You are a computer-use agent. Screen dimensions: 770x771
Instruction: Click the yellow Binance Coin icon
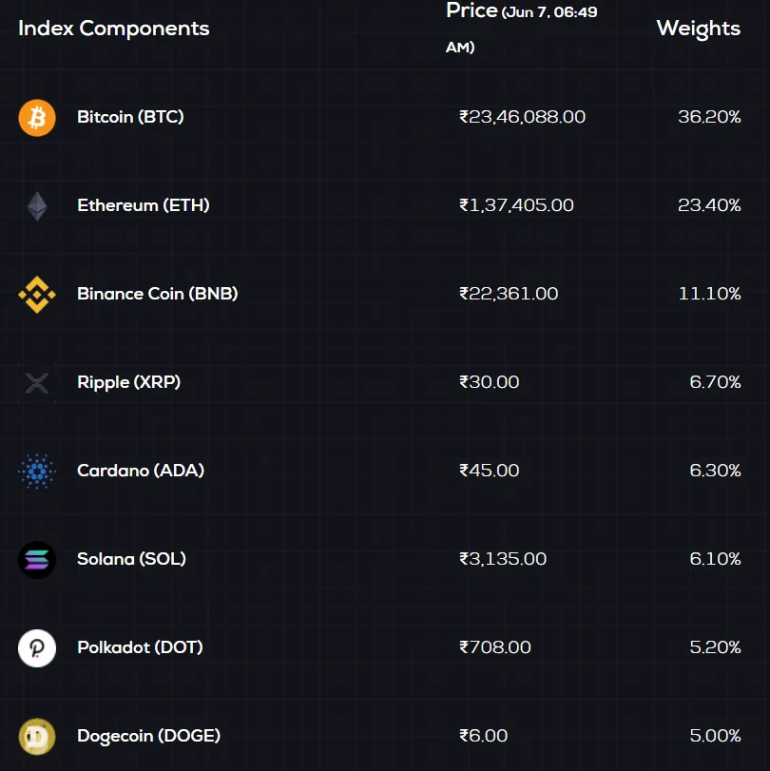click(x=37, y=295)
